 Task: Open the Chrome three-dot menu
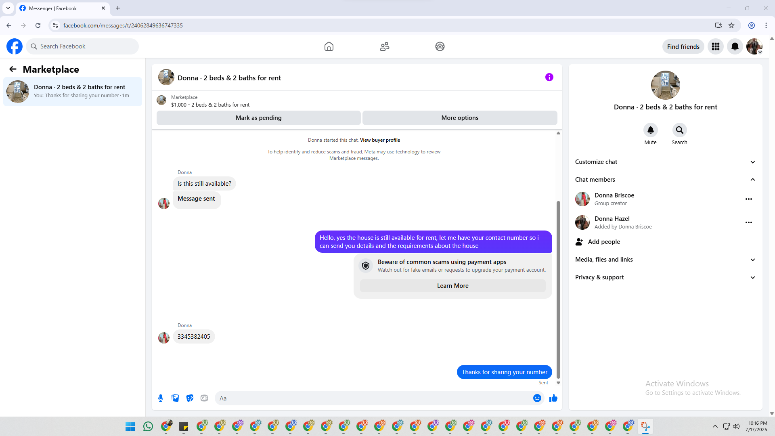[766, 25]
